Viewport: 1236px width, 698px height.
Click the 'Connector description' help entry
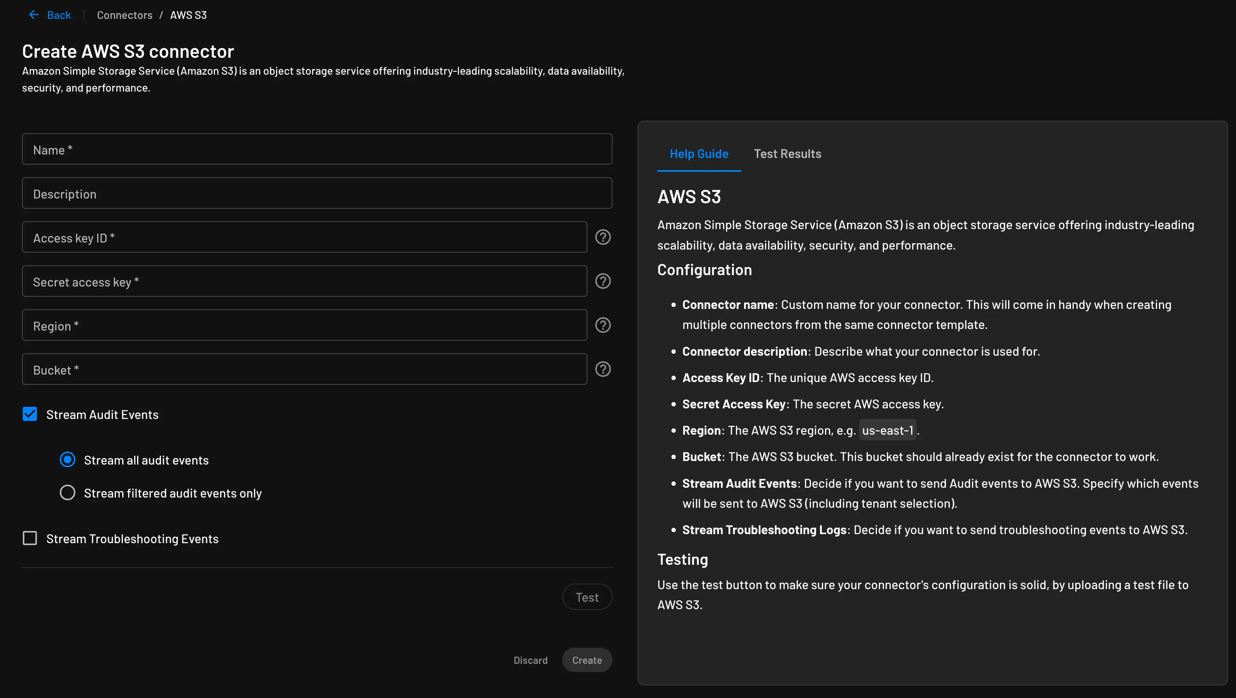tap(861, 351)
